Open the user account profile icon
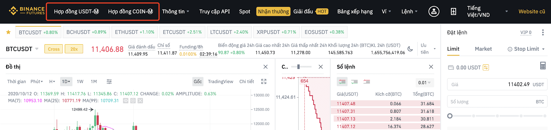Image resolution: width=551 pixels, height=130 pixels. click(434, 11)
